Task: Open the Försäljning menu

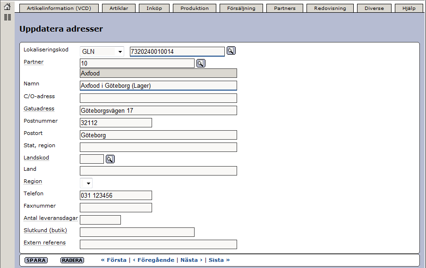Action: point(241,8)
